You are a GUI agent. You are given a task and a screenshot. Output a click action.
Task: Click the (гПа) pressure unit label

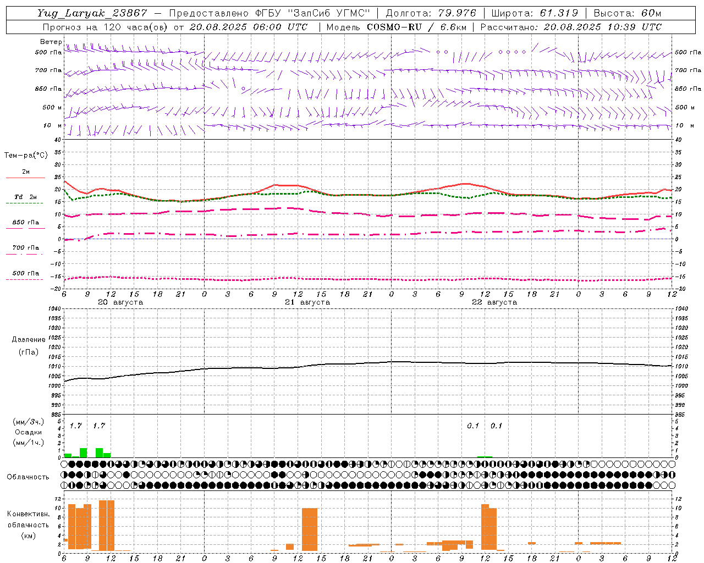29,352
